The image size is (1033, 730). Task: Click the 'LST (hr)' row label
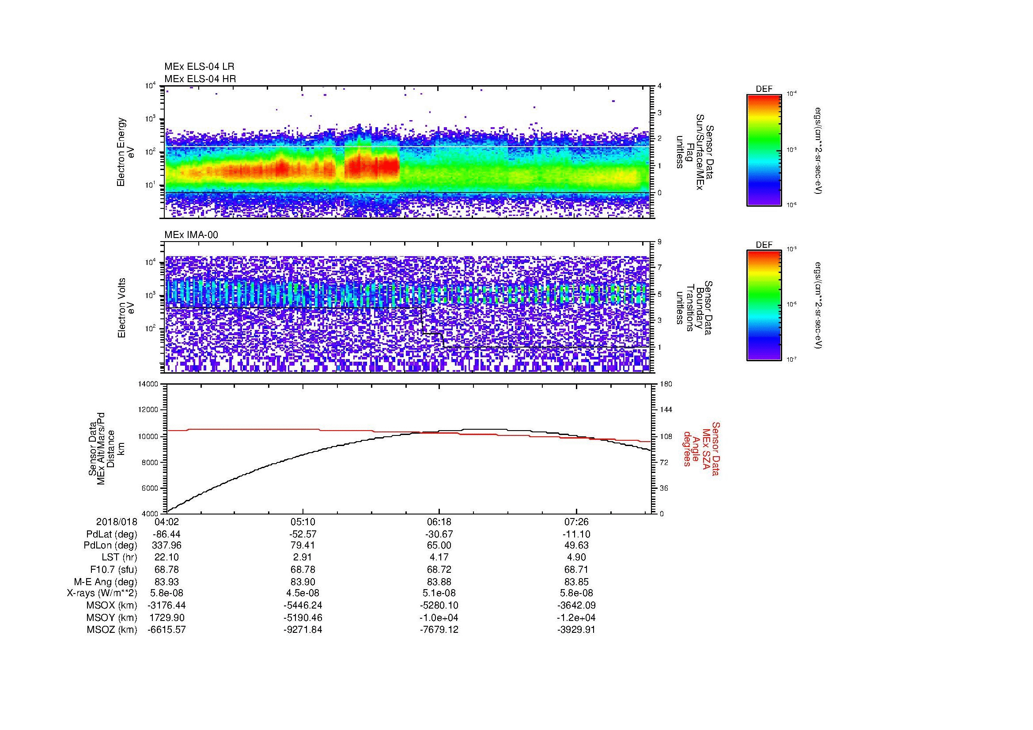point(119,558)
